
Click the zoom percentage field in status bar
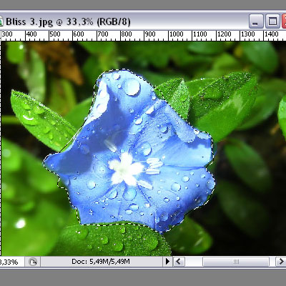9,262
